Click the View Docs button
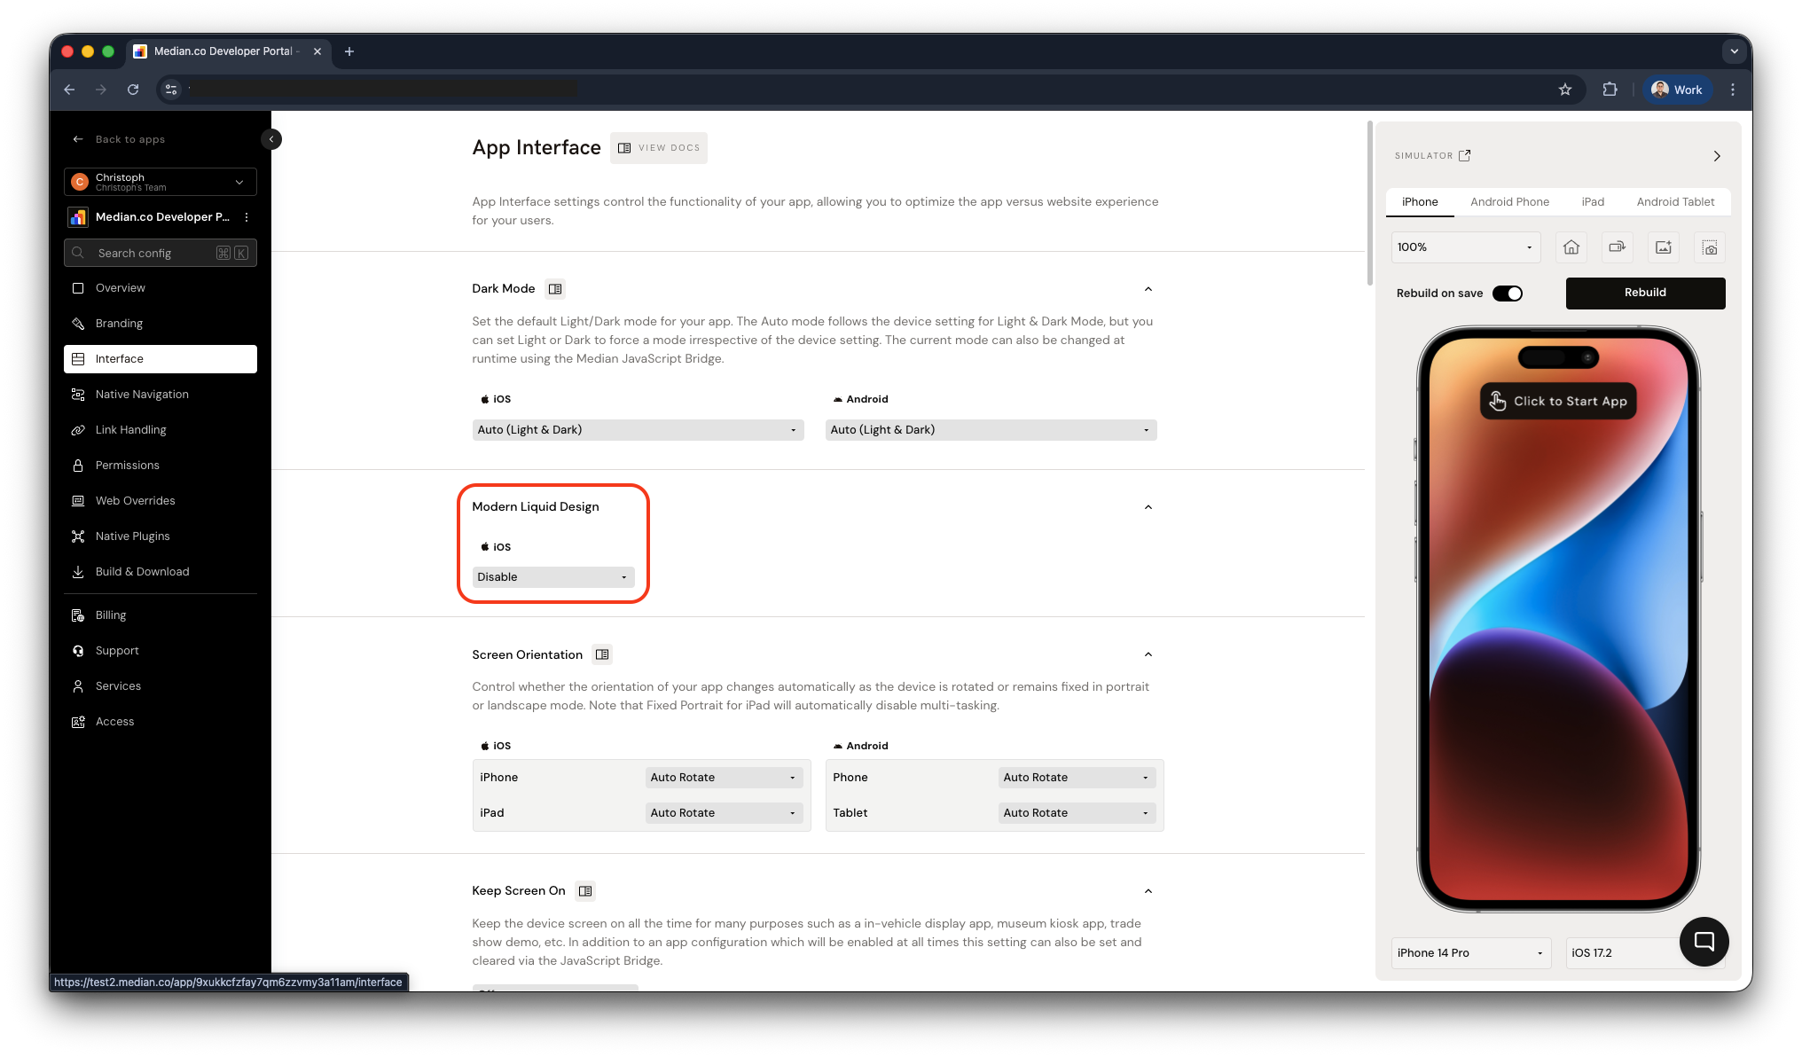This screenshot has width=1802, height=1057. pos(659,148)
